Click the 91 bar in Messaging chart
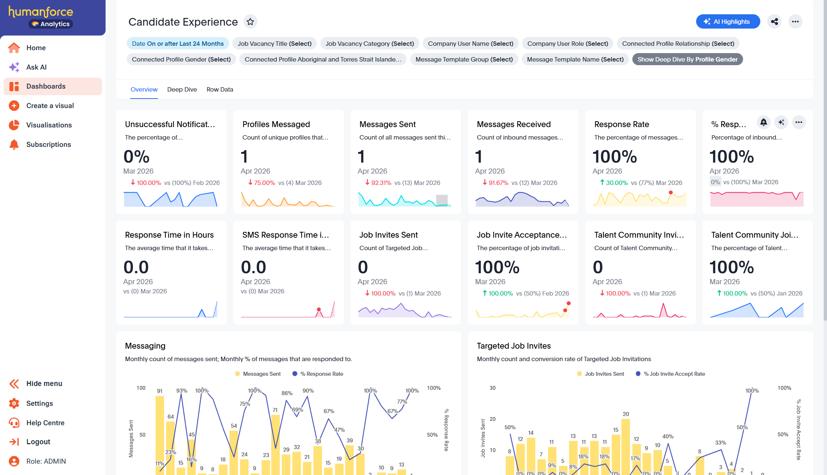827x475 pixels. (x=160, y=435)
